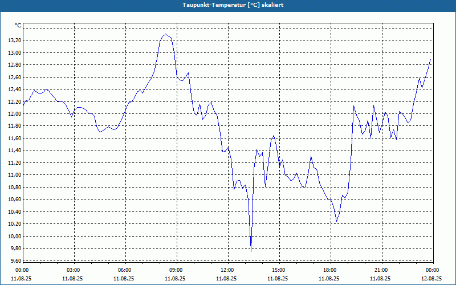Click the 12.08.25 date label
This screenshot has height=285, width=456.
[432, 278]
